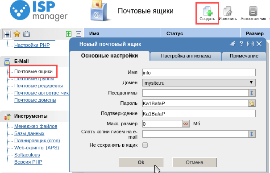Expand the Псевдонимы field with arrow button

tap(252, 93)
